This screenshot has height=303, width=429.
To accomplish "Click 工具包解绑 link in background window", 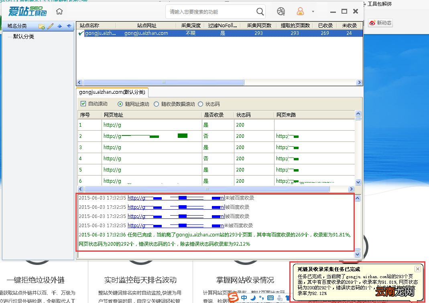I will (x=380, y=4).
